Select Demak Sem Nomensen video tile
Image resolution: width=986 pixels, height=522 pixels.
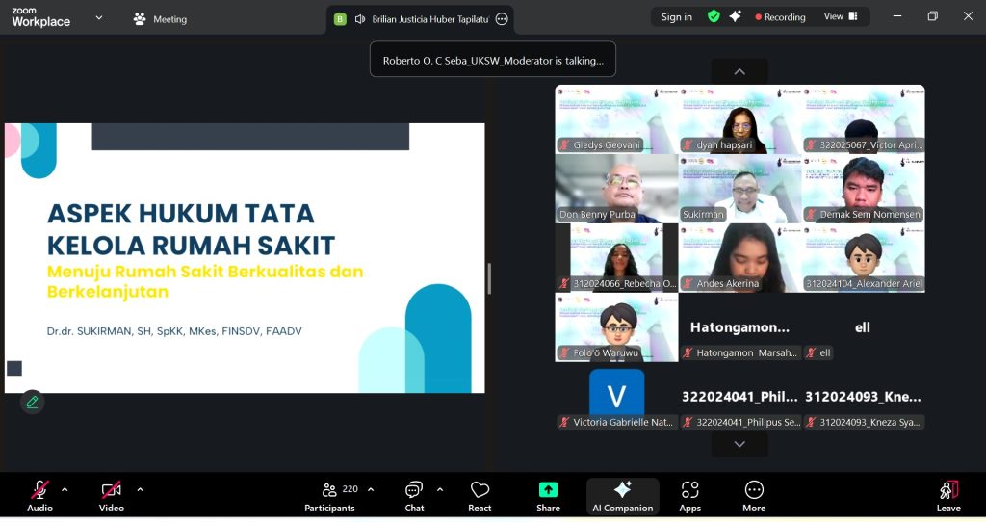click(x=864, y=189)
